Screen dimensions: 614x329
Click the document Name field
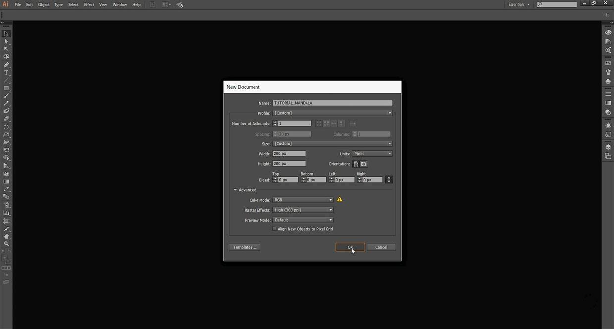point(332,103)
